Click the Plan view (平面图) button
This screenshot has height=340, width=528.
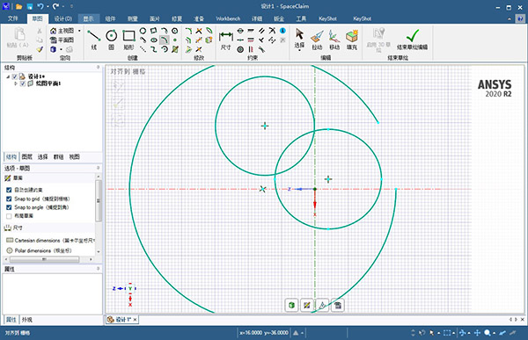62,40
